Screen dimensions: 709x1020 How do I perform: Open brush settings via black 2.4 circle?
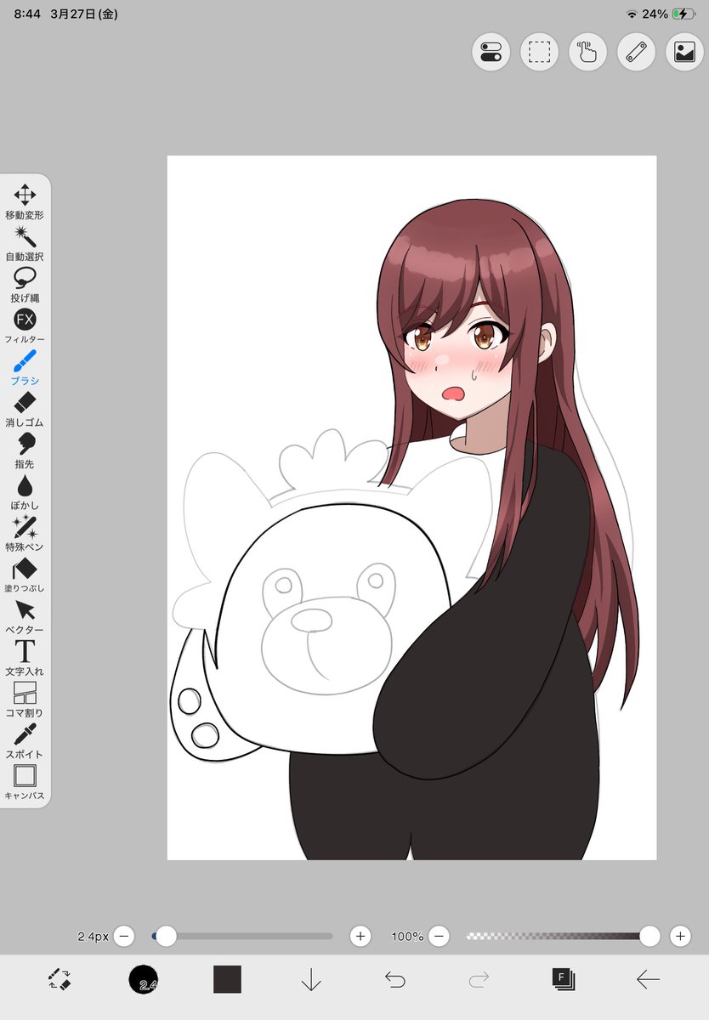(144, 979)
